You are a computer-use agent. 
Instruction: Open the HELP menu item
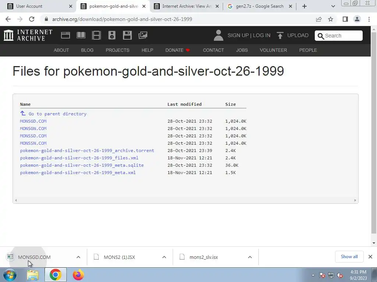[x=147, y=50]
